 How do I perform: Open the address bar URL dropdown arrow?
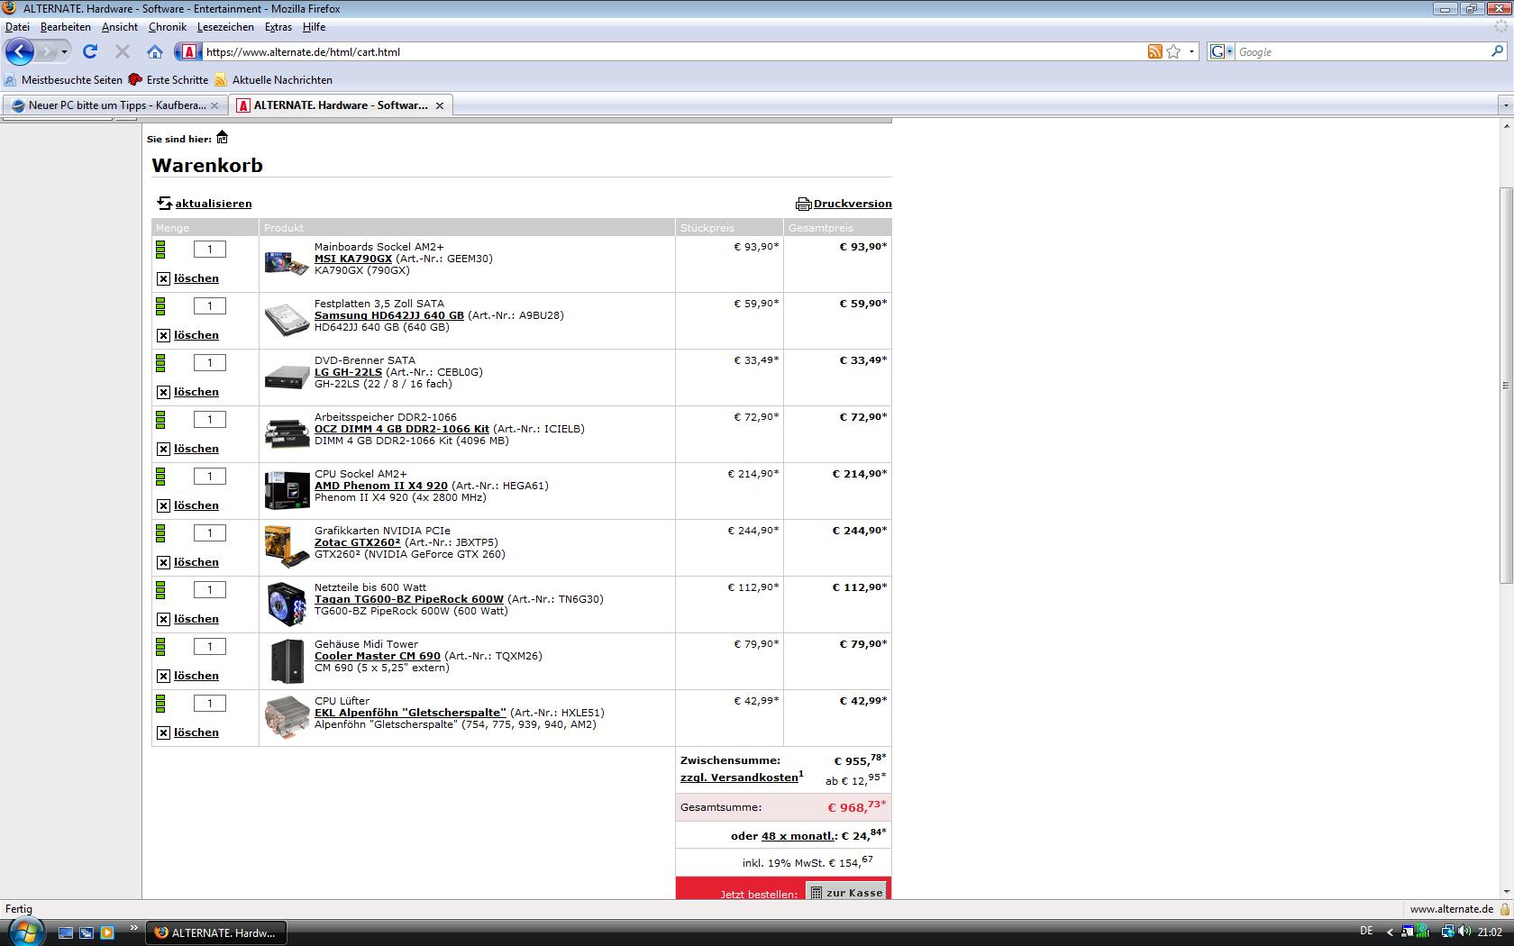coord(1191,51)
